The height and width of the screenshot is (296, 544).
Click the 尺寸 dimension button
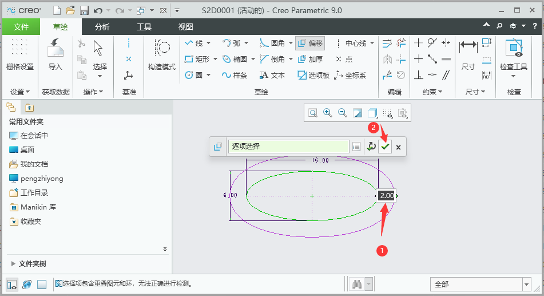click(468, 54)
